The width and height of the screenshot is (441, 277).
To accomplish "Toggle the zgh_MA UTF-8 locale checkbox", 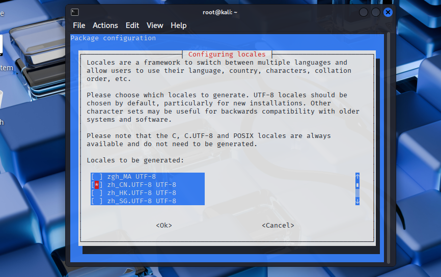I will (x=97, y=177).
